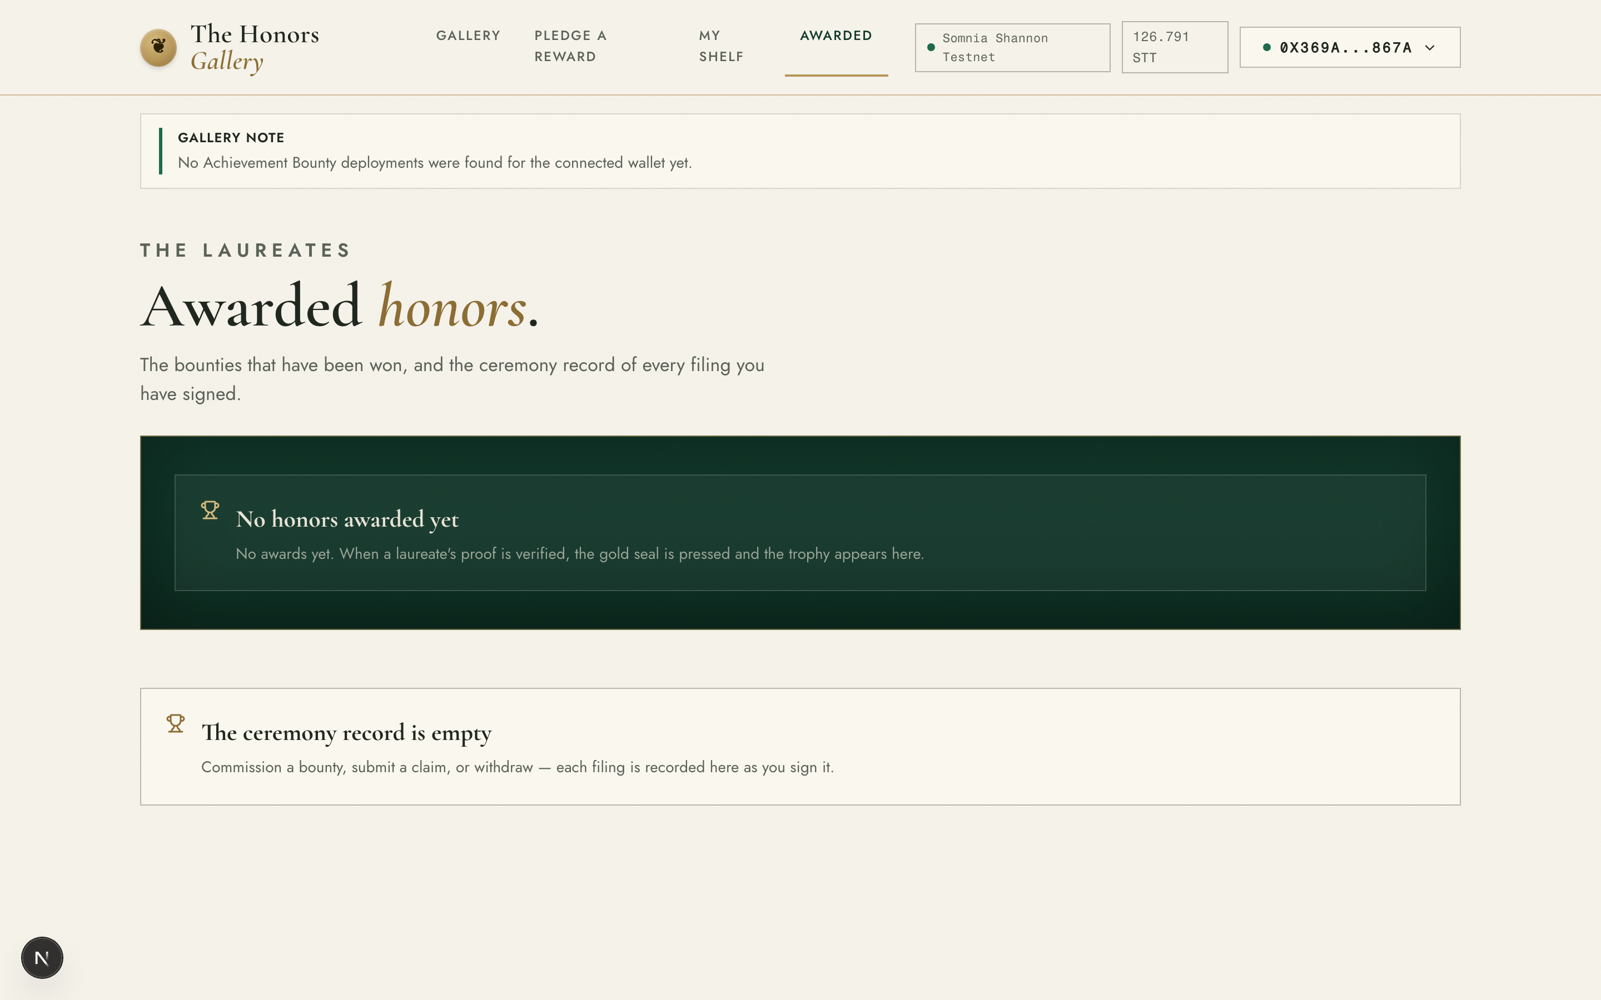Click green status dot in wallet button
The image size is (1601, 1000).
(1266, 47)
